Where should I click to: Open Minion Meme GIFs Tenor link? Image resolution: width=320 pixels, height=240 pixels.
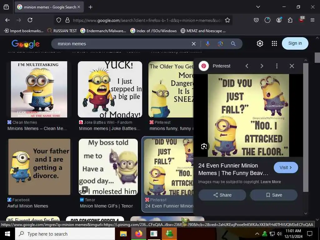[106, 206]
